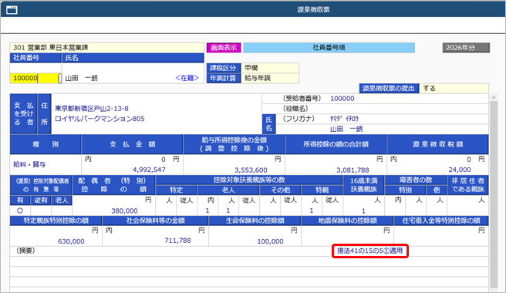Click the 措法41の15の5①適用 remark text
Viewport: 506px width, 293px height.
(x=369, y=251)
